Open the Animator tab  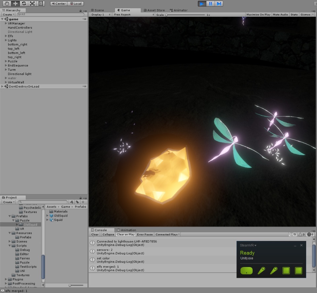pos(179,10)
